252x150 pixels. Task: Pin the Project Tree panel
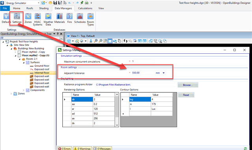(58, 34)
